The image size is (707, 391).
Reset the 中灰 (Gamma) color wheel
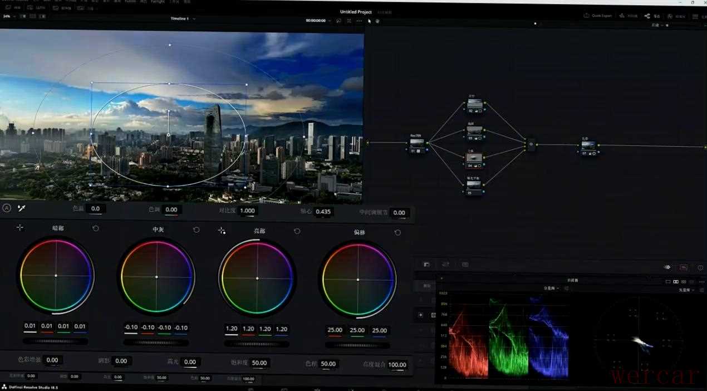point(197,229)
